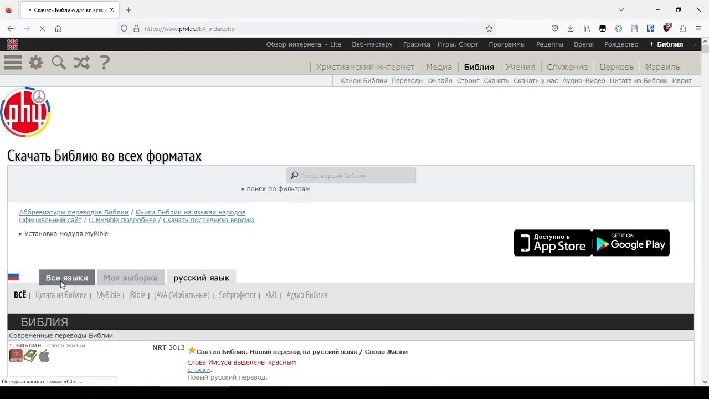709x399 pixels.
Task: Click the padlock icon in the address bar
Action: 136,29
